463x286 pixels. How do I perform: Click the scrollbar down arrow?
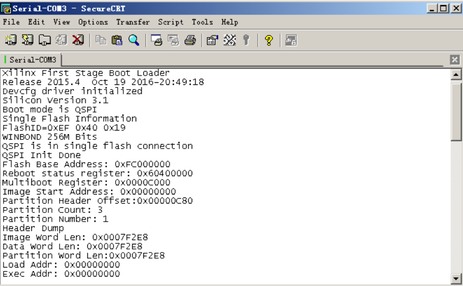(456, 278)
